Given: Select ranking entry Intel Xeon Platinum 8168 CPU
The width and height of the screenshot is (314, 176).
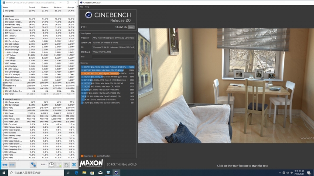Looking at the screenshot, I should point(108,67).
